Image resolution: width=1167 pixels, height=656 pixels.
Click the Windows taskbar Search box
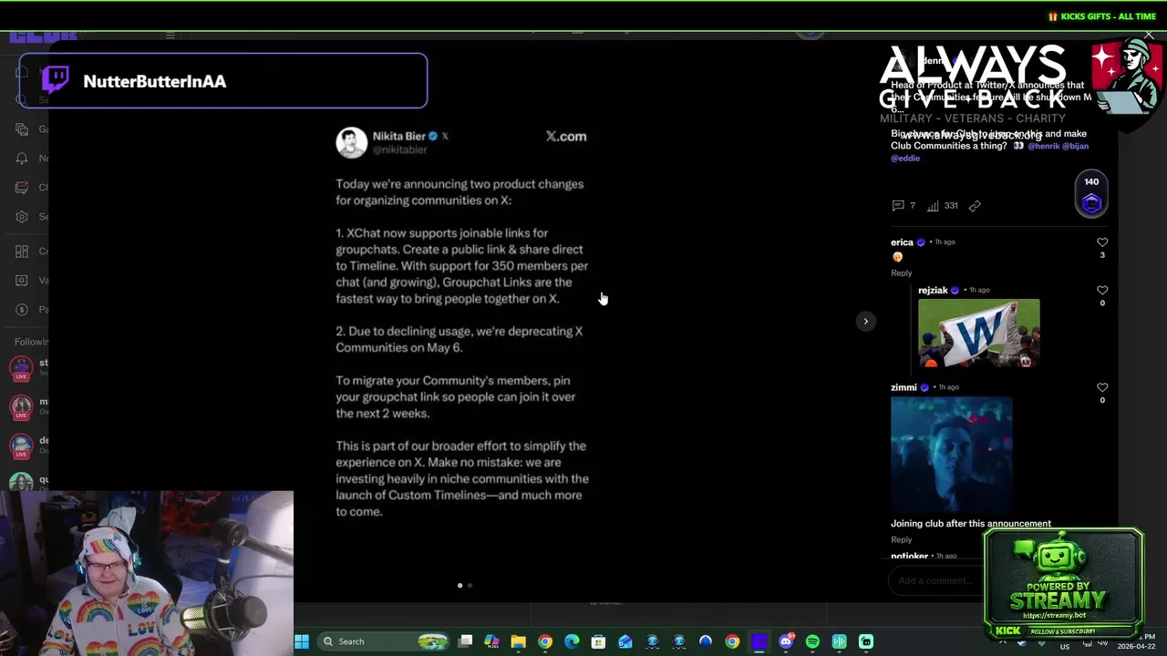pos(385,641)
